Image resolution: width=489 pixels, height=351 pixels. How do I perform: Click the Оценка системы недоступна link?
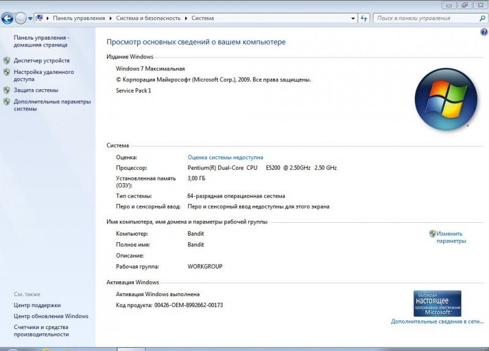click(225, 157)
